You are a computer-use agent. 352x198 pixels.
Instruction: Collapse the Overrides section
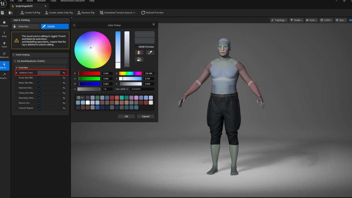pos(16,68)
